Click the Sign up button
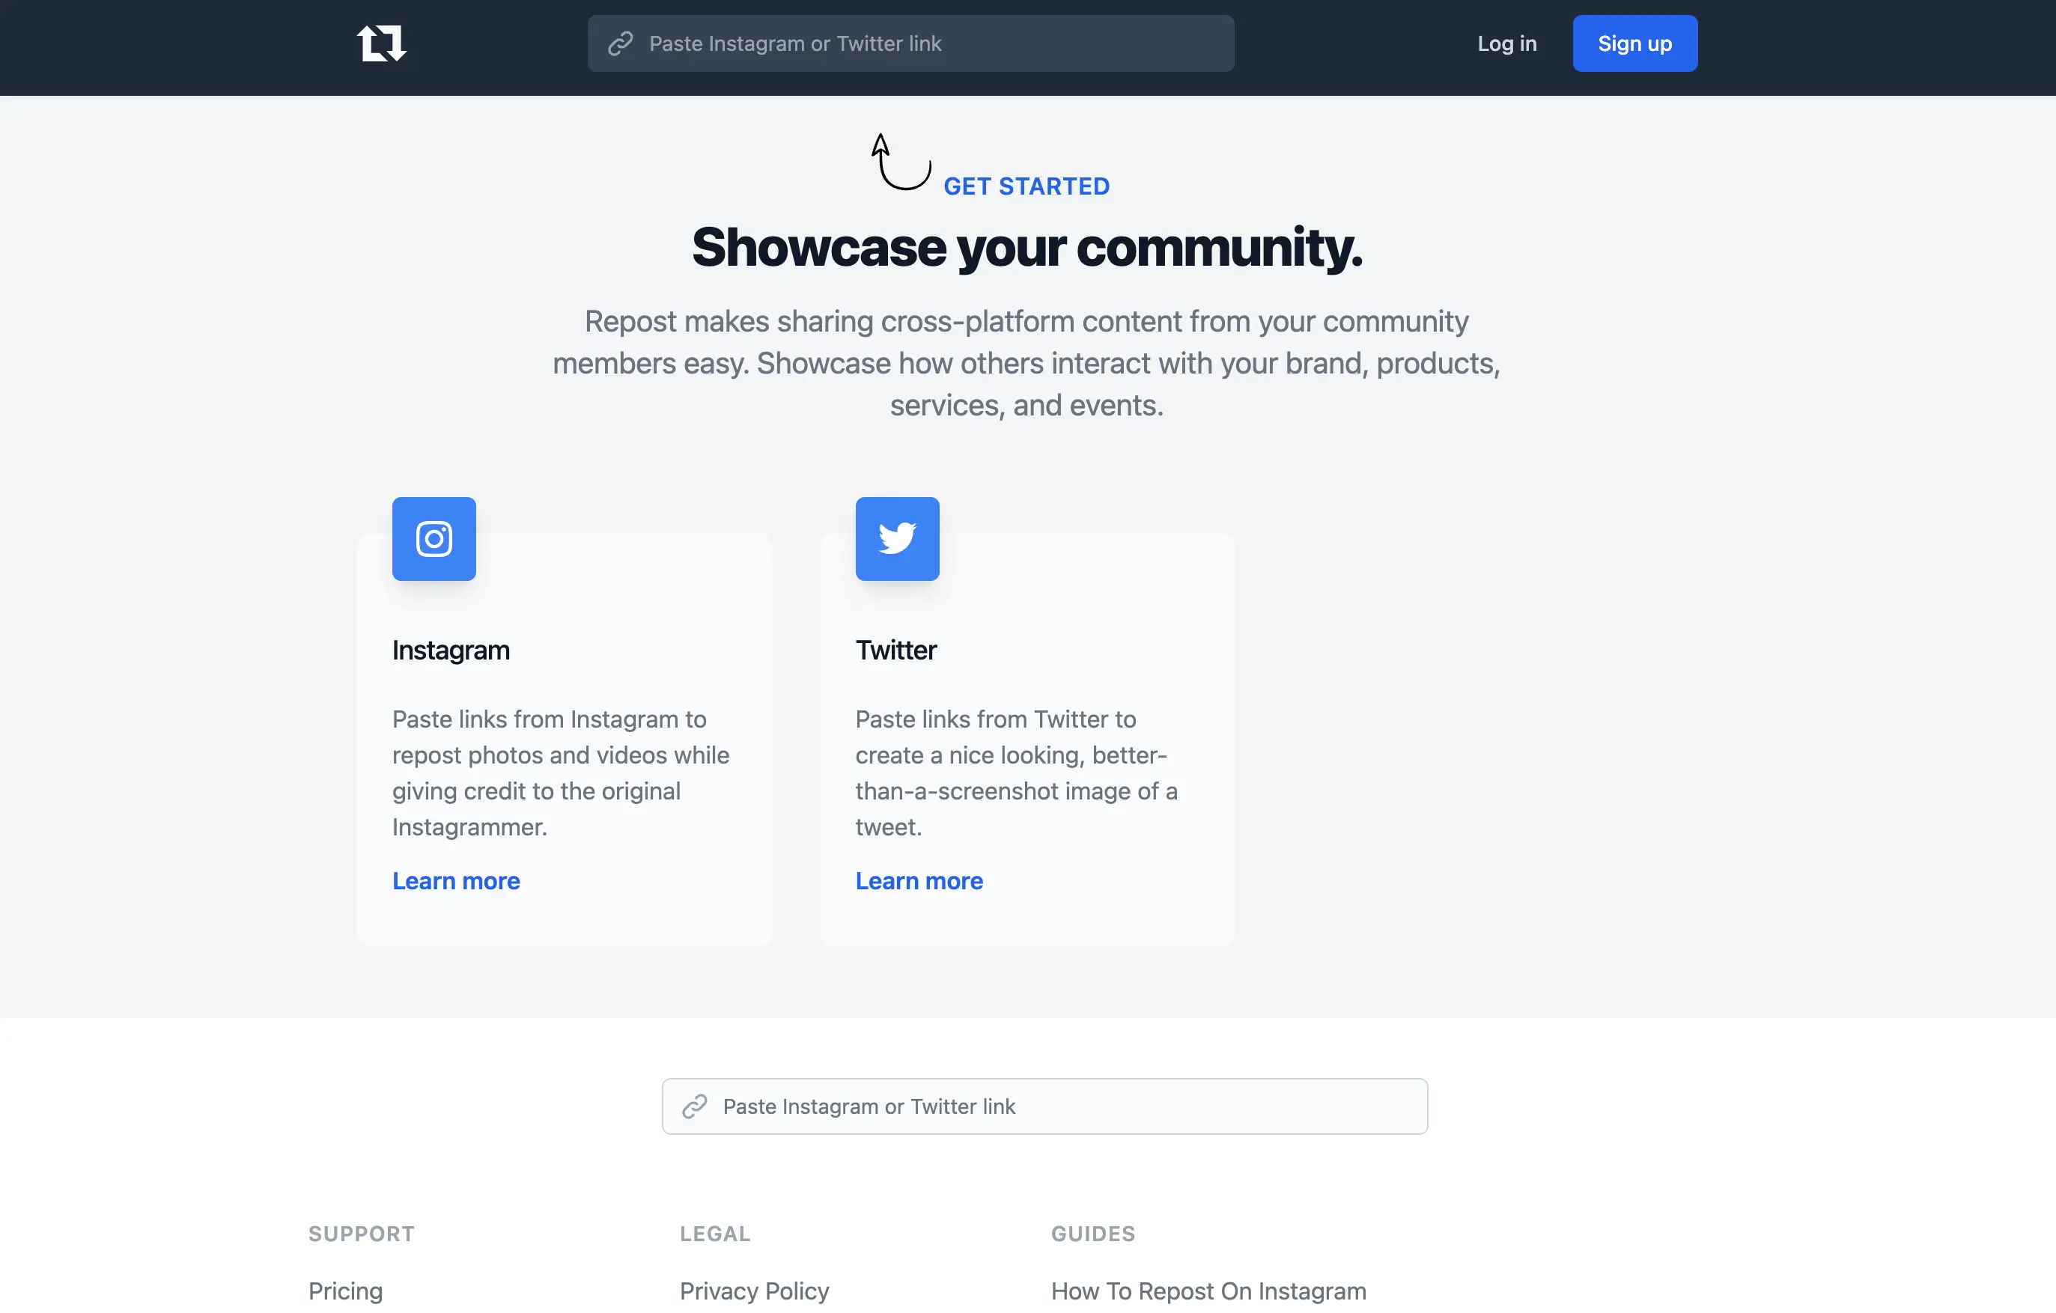The image size is (2056, 1313). pyautogui.click(x=1634, y=43)
